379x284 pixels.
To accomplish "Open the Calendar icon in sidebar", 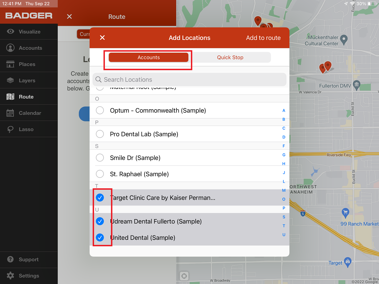I will [x=10, y=113].
